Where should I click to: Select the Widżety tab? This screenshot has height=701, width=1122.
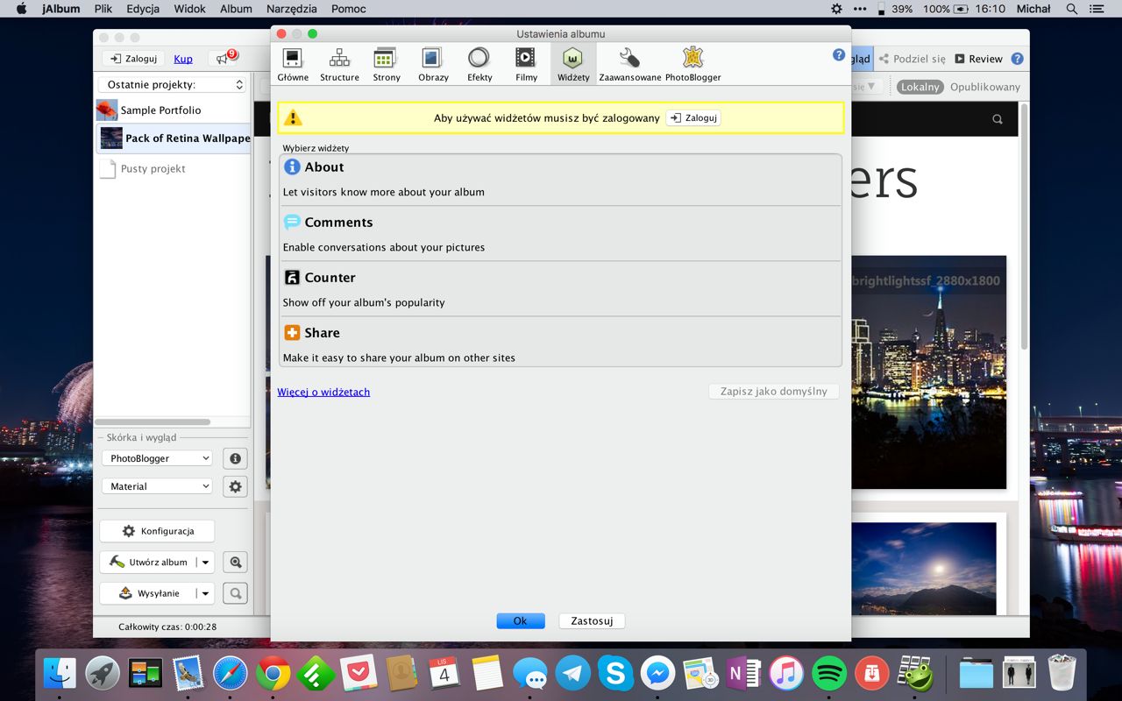coord(573,65)
